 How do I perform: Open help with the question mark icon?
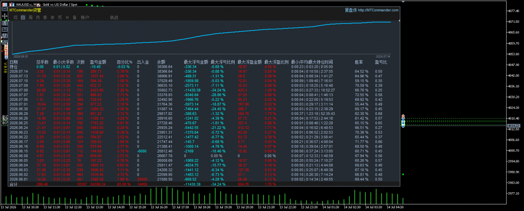[5, 29]
